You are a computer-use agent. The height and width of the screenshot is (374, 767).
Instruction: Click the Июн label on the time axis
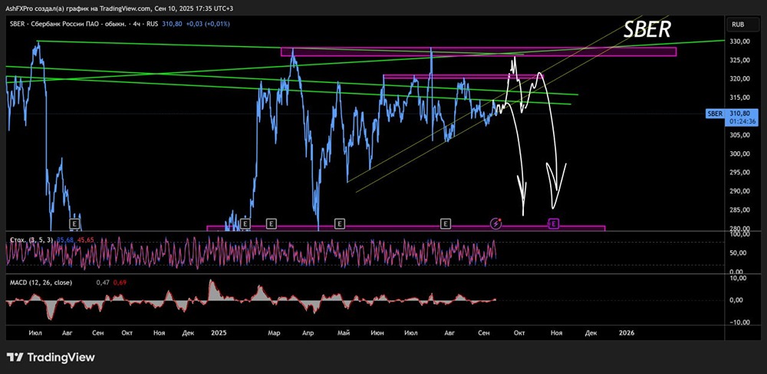click(377, 333)
